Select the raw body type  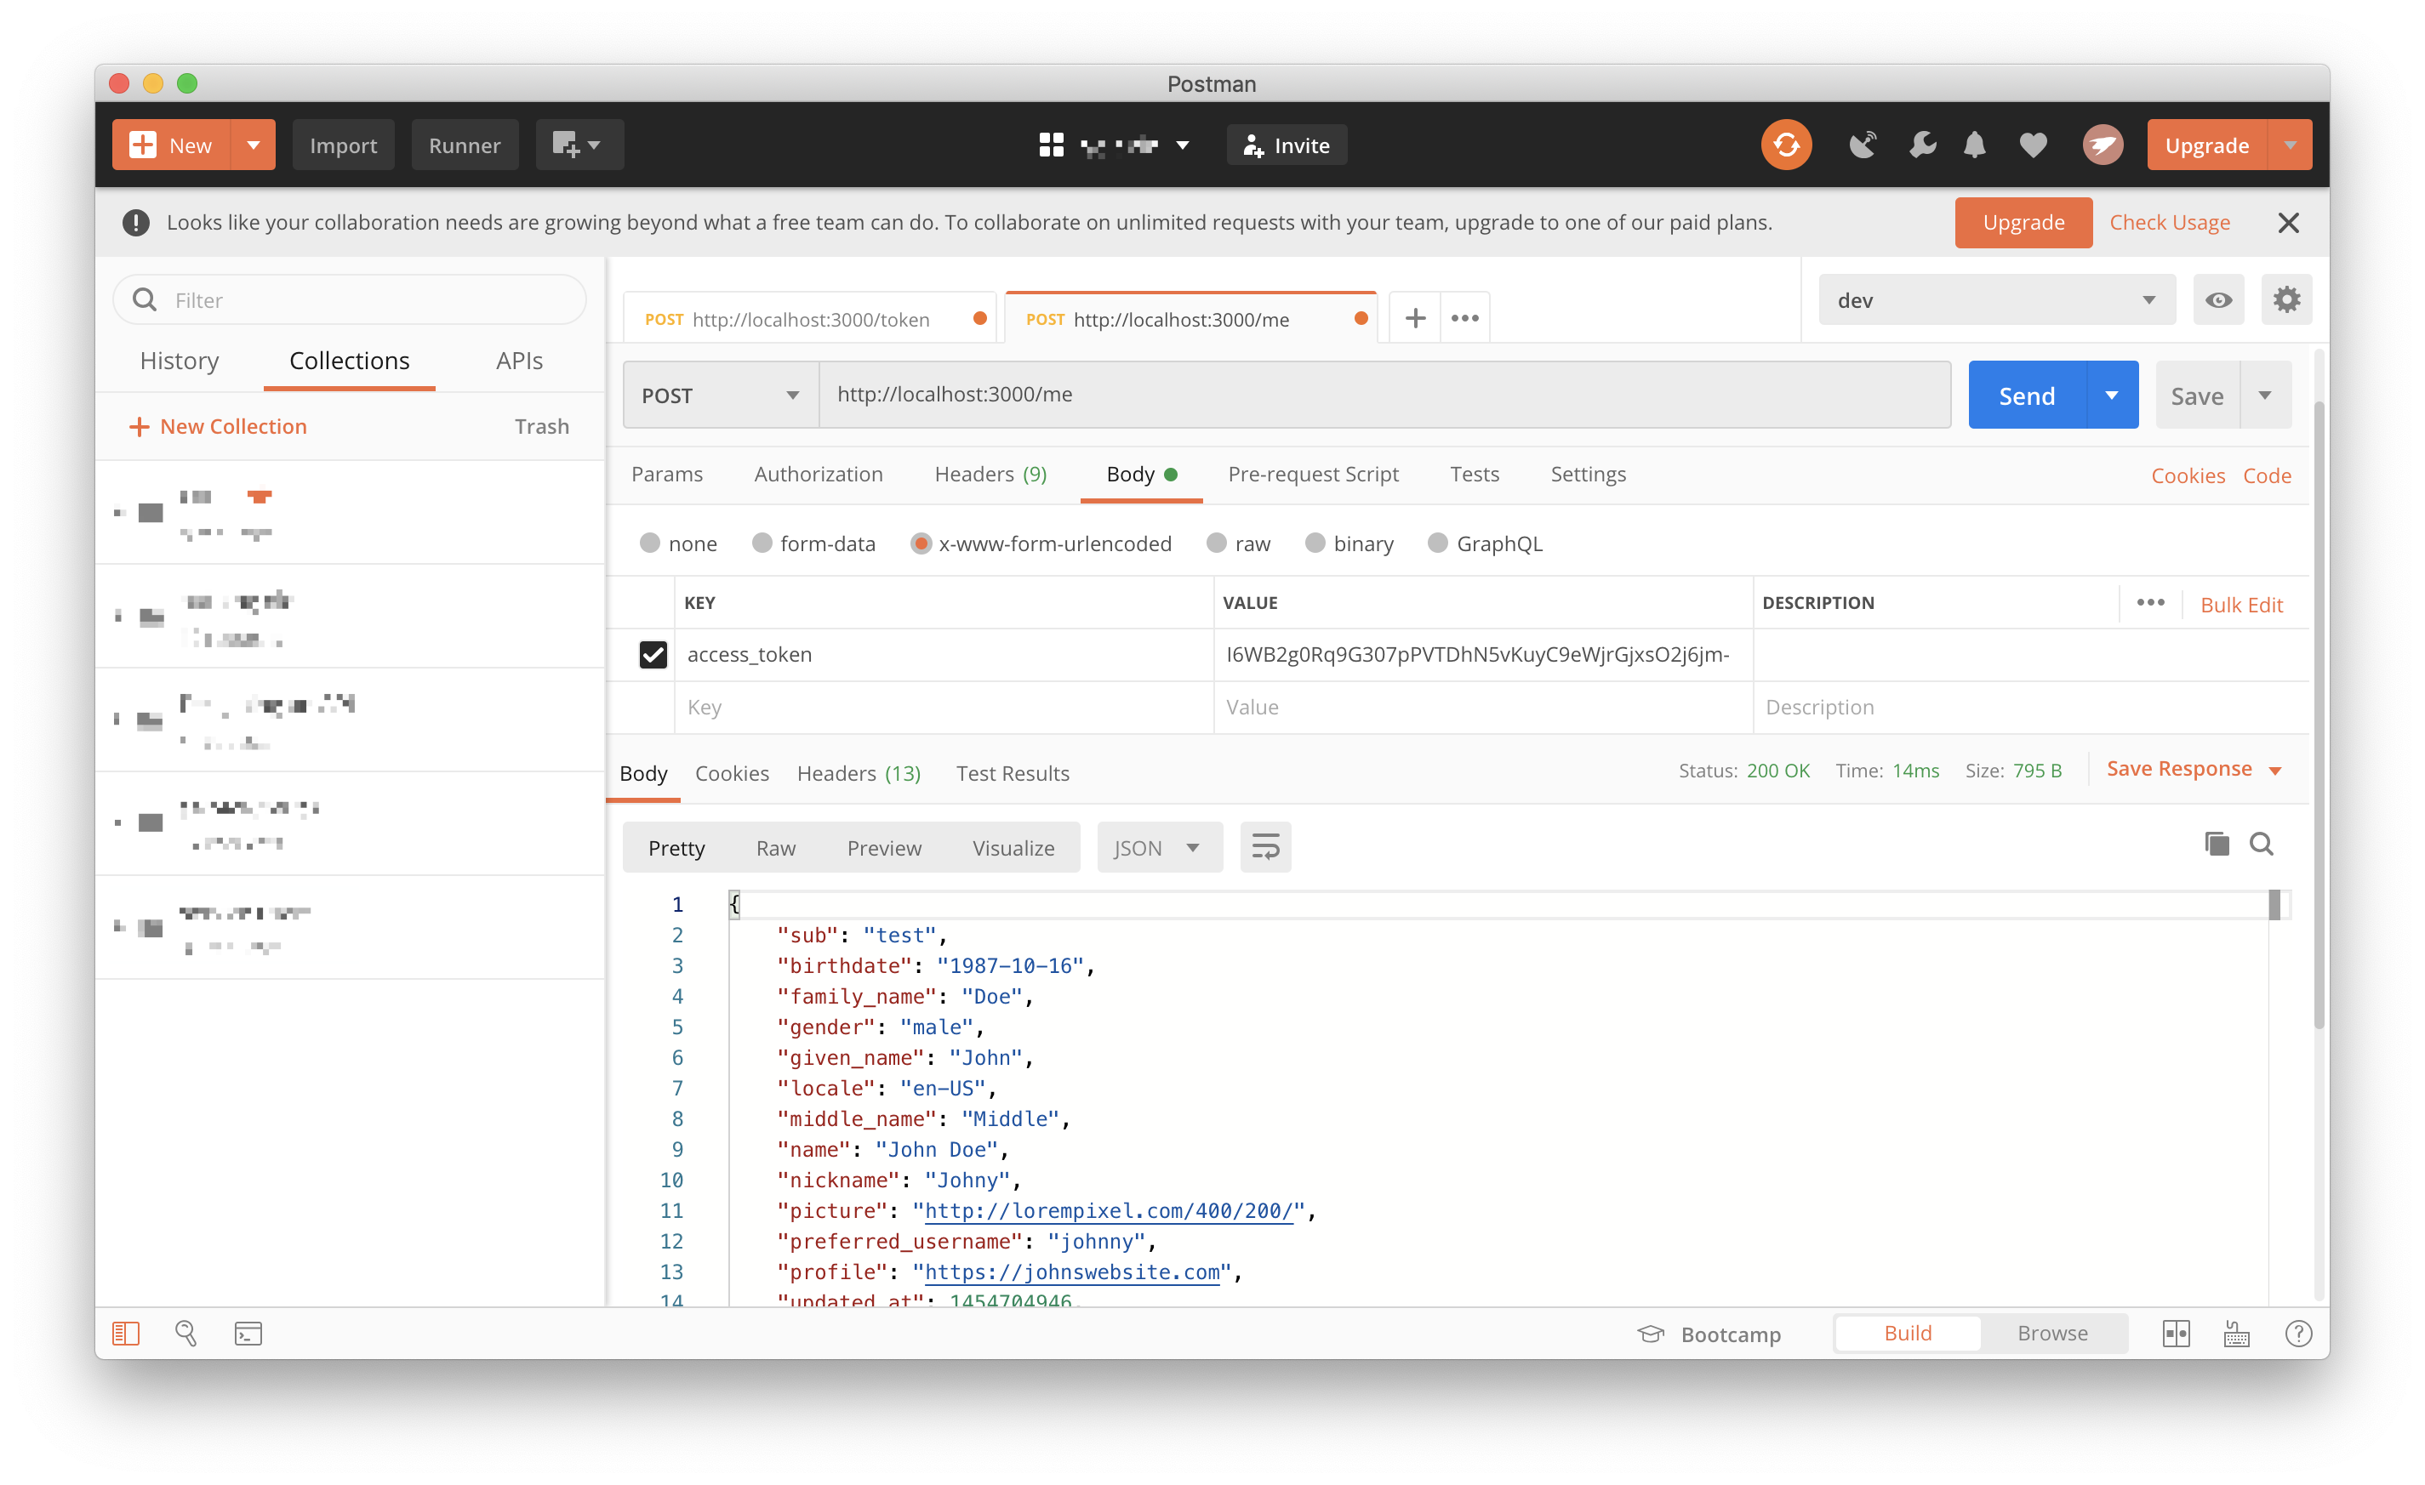(x=1218, y=543)
